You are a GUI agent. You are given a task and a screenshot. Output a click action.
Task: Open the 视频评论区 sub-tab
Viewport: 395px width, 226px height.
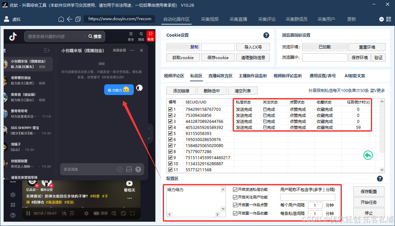pyautogui.click(x=174, y=76)
